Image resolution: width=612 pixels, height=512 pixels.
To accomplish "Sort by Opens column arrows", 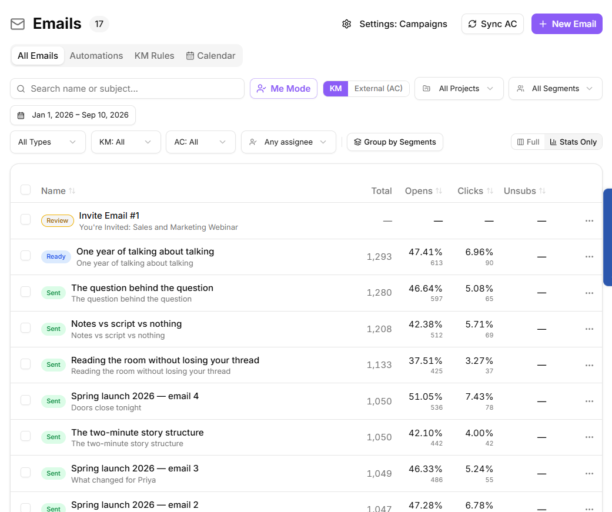I will [439, 191].
